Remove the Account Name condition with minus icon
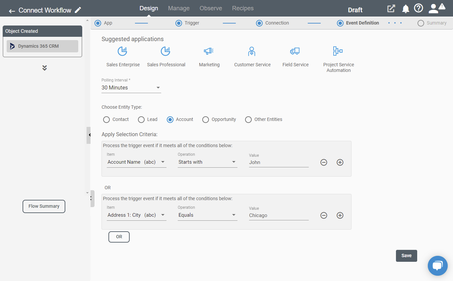 pyautogui.click(x=324, y=162)
